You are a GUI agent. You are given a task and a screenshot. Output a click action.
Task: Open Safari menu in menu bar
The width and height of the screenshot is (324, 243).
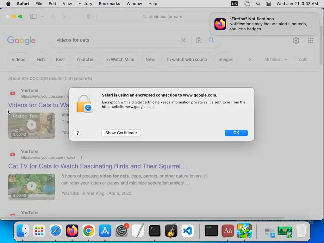23,4
